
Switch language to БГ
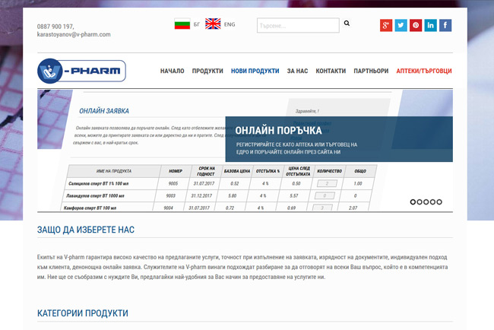(x=197, y=24)
